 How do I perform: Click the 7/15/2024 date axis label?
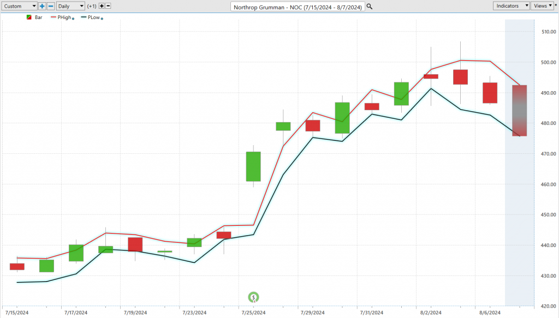click(x=17, y=313)
